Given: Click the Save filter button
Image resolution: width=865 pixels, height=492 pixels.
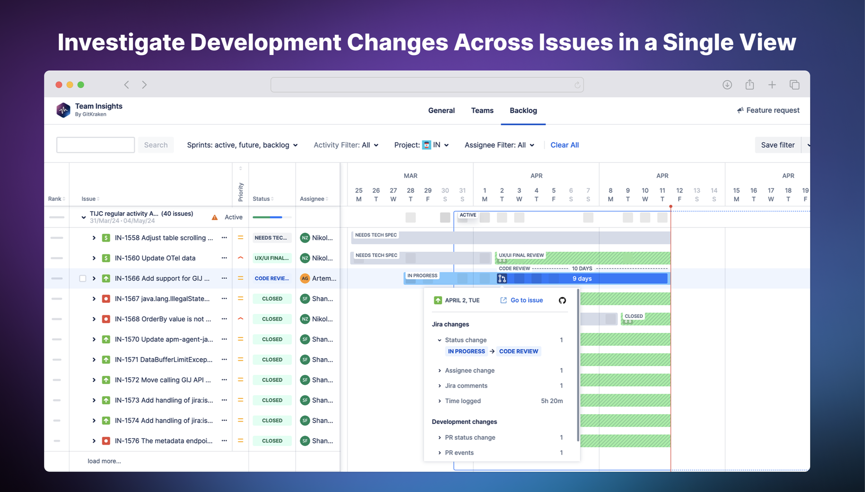Looking at the screenshot, I should point(778,145).
